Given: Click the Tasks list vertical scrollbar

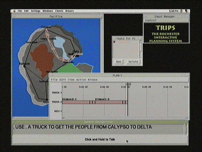Looking at the screenshot, I should [141, 49].
